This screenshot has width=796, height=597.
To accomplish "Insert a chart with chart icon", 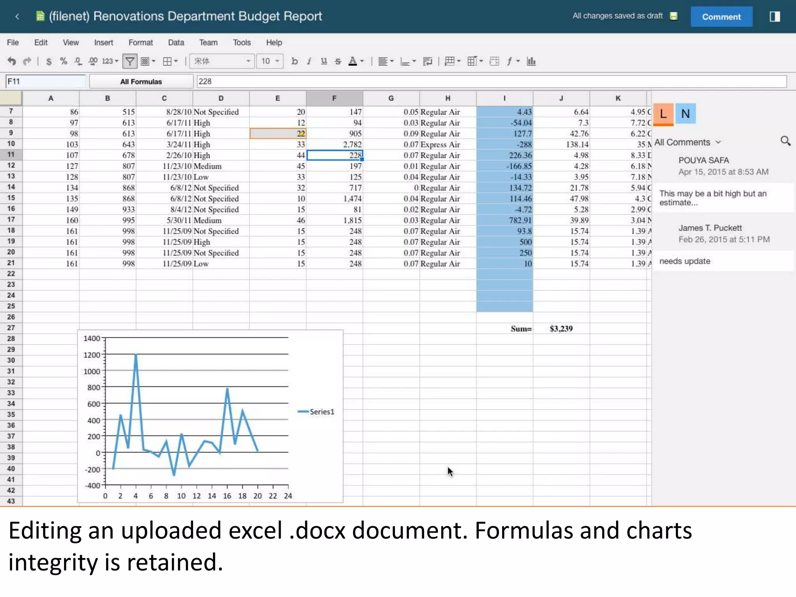I will [x=531, y=61].
